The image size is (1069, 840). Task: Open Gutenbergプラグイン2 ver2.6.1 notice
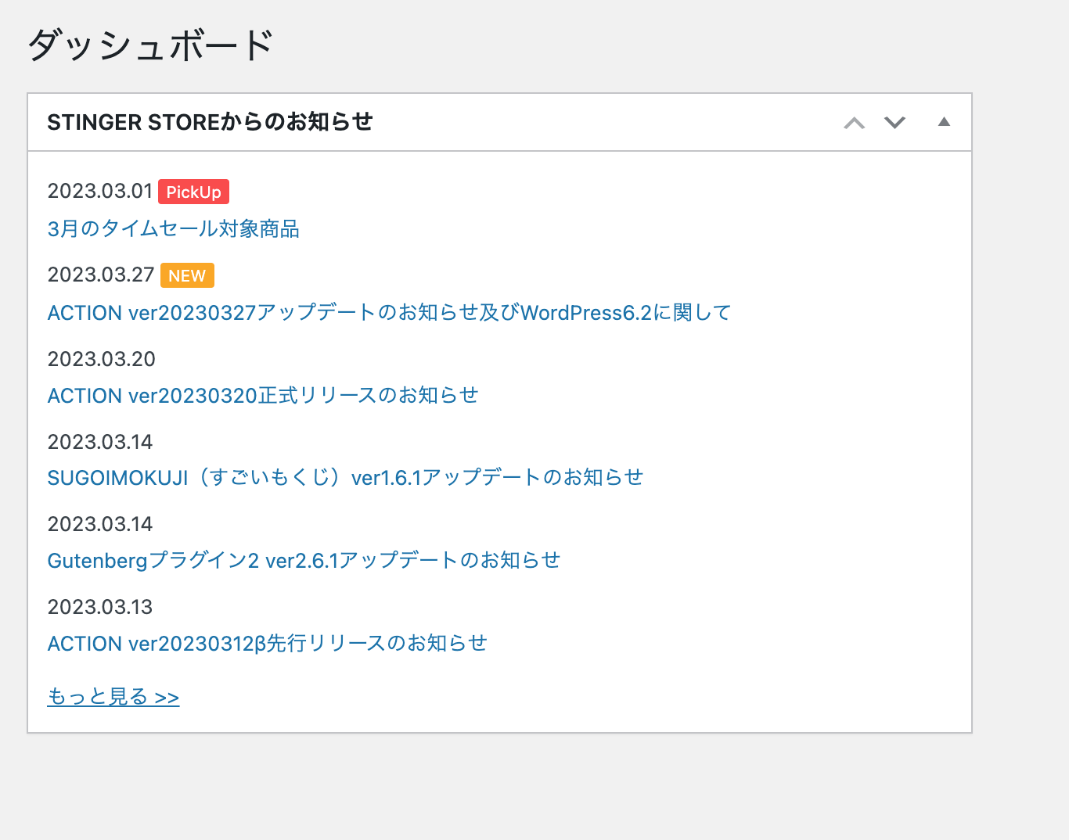(304, 561)
